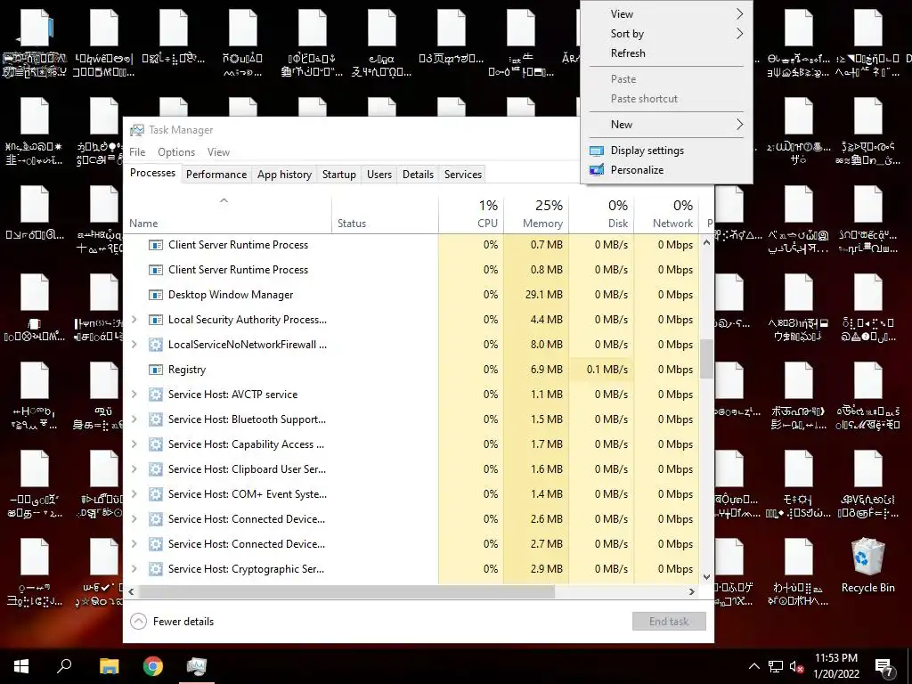912x684 pixels.
Task: Click Service Host: Clipboard User Service icon
Action: [155, 469]
